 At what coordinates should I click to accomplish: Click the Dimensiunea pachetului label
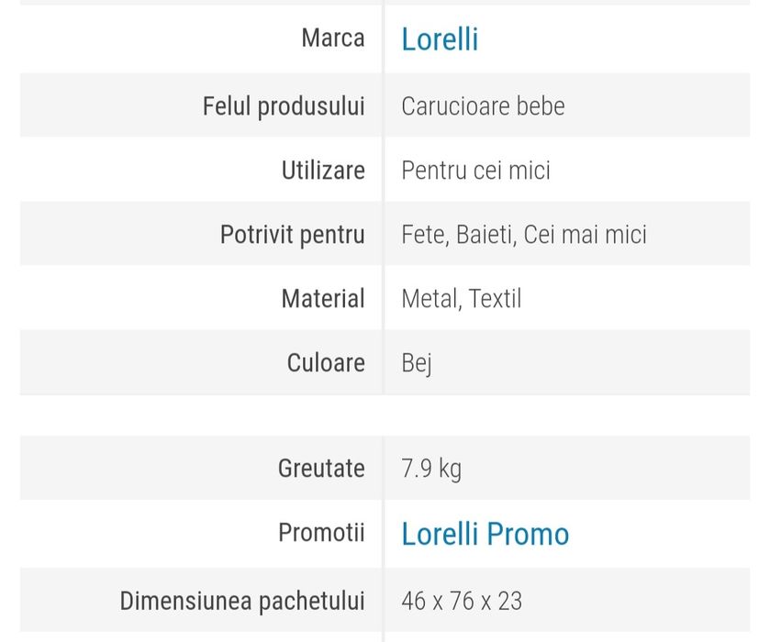click(x=242, y=601)
